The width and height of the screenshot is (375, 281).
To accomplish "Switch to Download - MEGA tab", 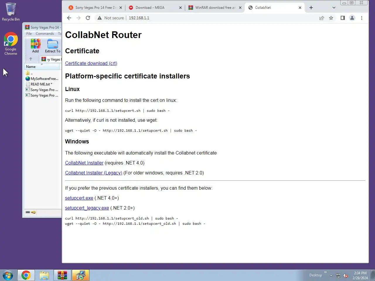I will [150, 8].
